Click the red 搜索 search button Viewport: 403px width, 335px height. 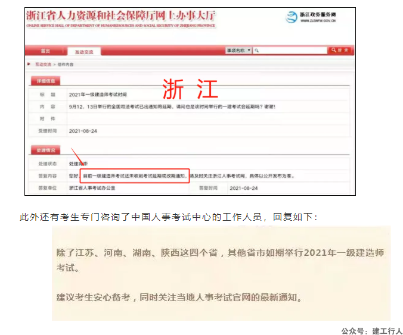pyautogui.click(x=340, y=50)
